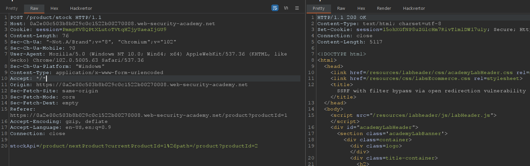Open the response Hackvertor tab
Image resolution: width=530 pixels, height=166 pixels.
coord(414,8)
